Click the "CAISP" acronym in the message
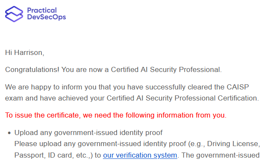 238,87
